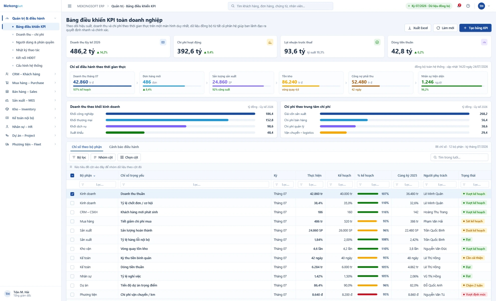Click the Xuất Excel button

(417, 28)
